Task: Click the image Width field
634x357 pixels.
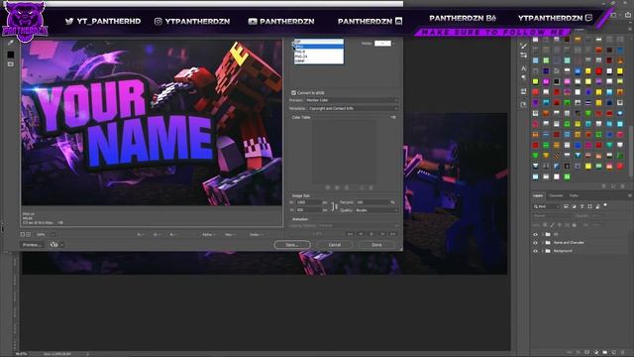Action: [x=309, y=202]
